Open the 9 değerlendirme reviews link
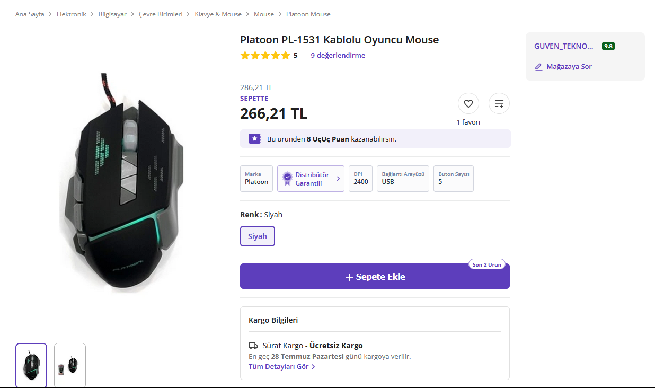Viewport: 655px width, 388px height. [x=338, y=55]
